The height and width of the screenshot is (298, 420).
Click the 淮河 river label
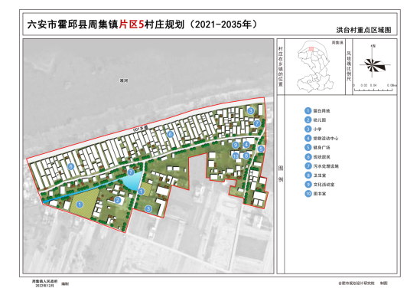pos(124,80)
